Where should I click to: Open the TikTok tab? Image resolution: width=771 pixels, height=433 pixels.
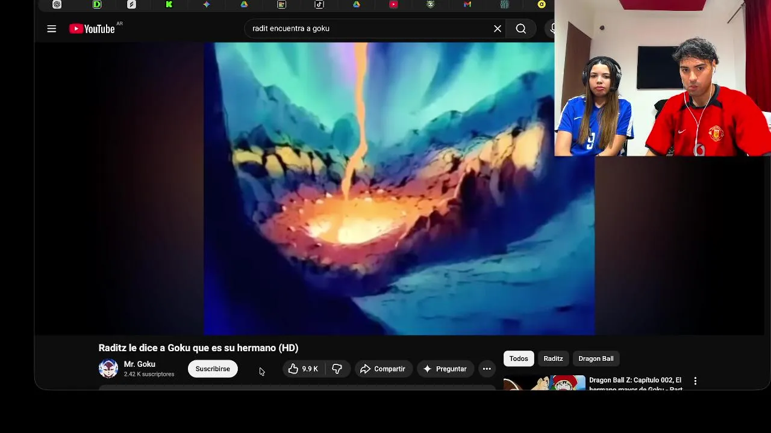pyautogui.click(x=319, y=4)
